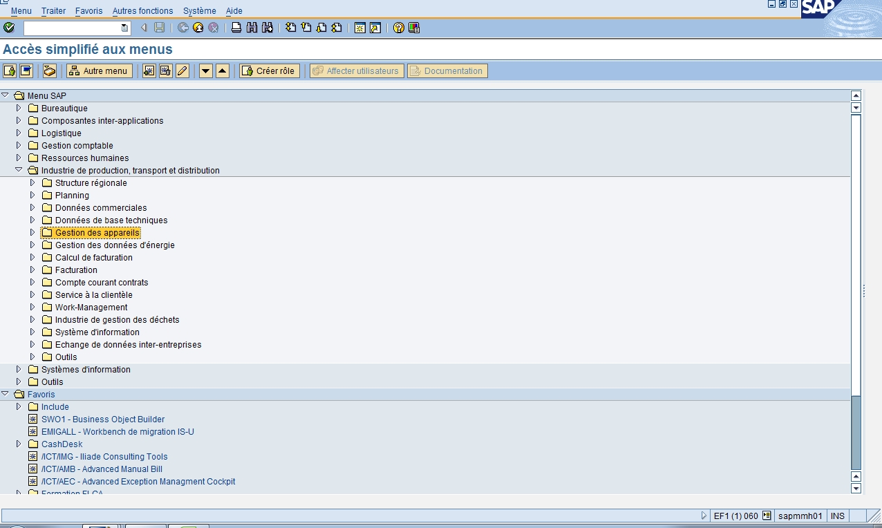Click the bottom-most down arrow of tree scrollbar
The image size is (882, 528).
coord(856,489)
